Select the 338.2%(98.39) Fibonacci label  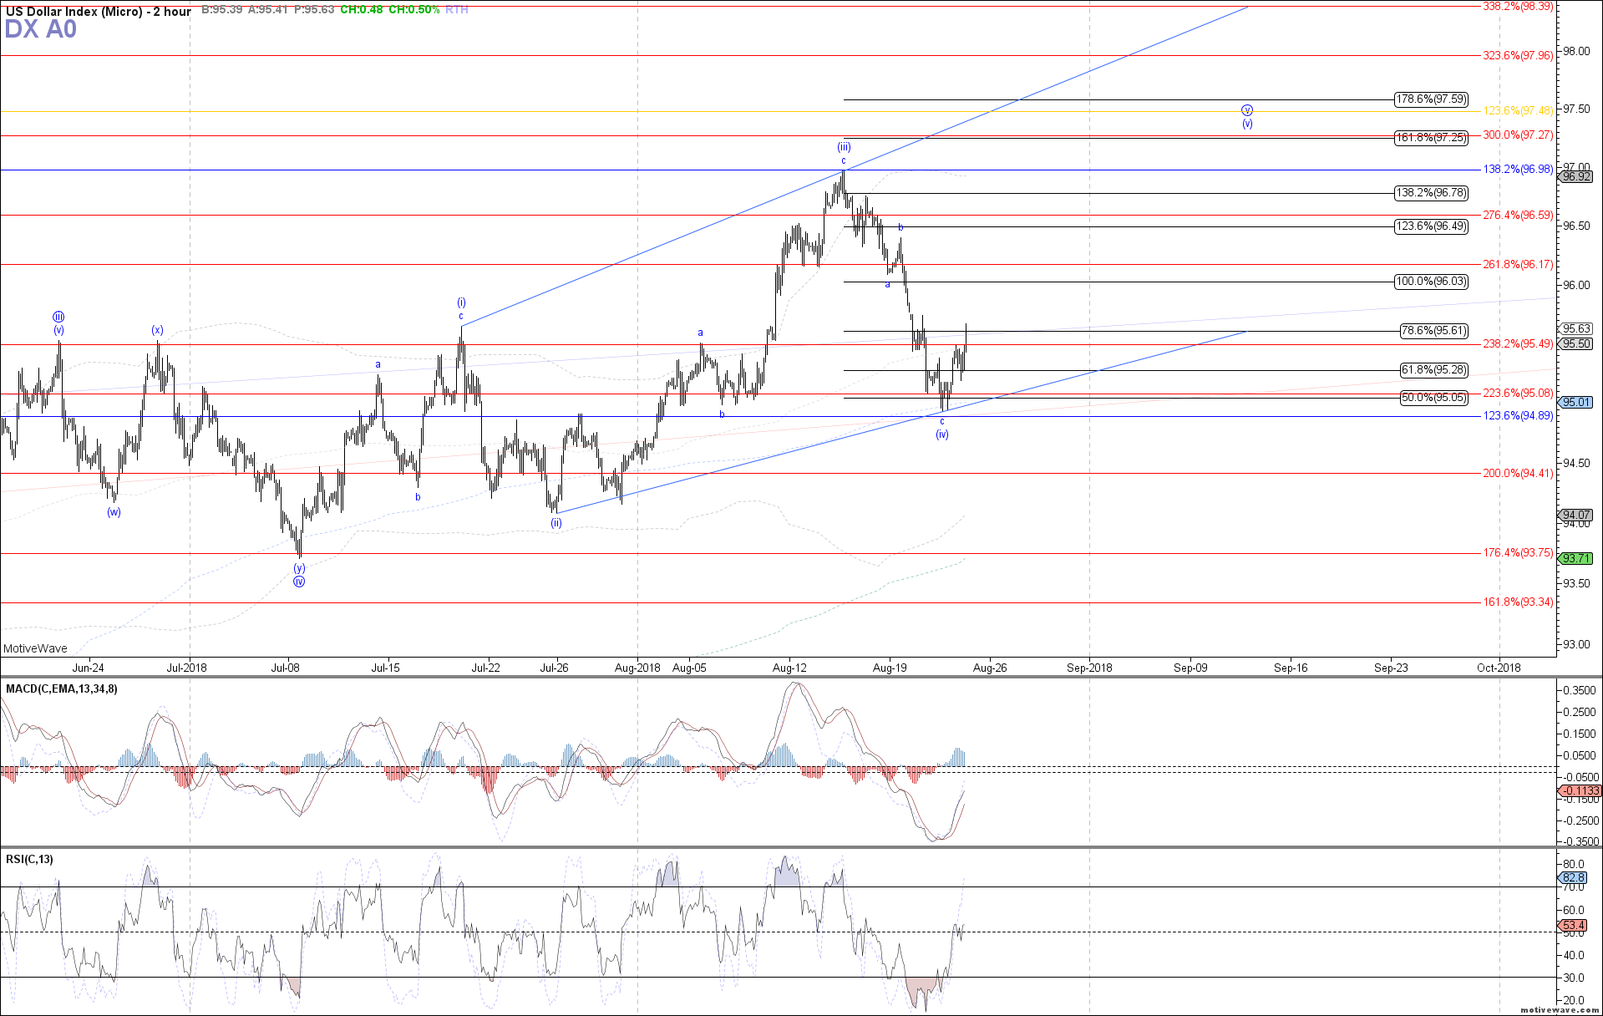click(1518, 6)
